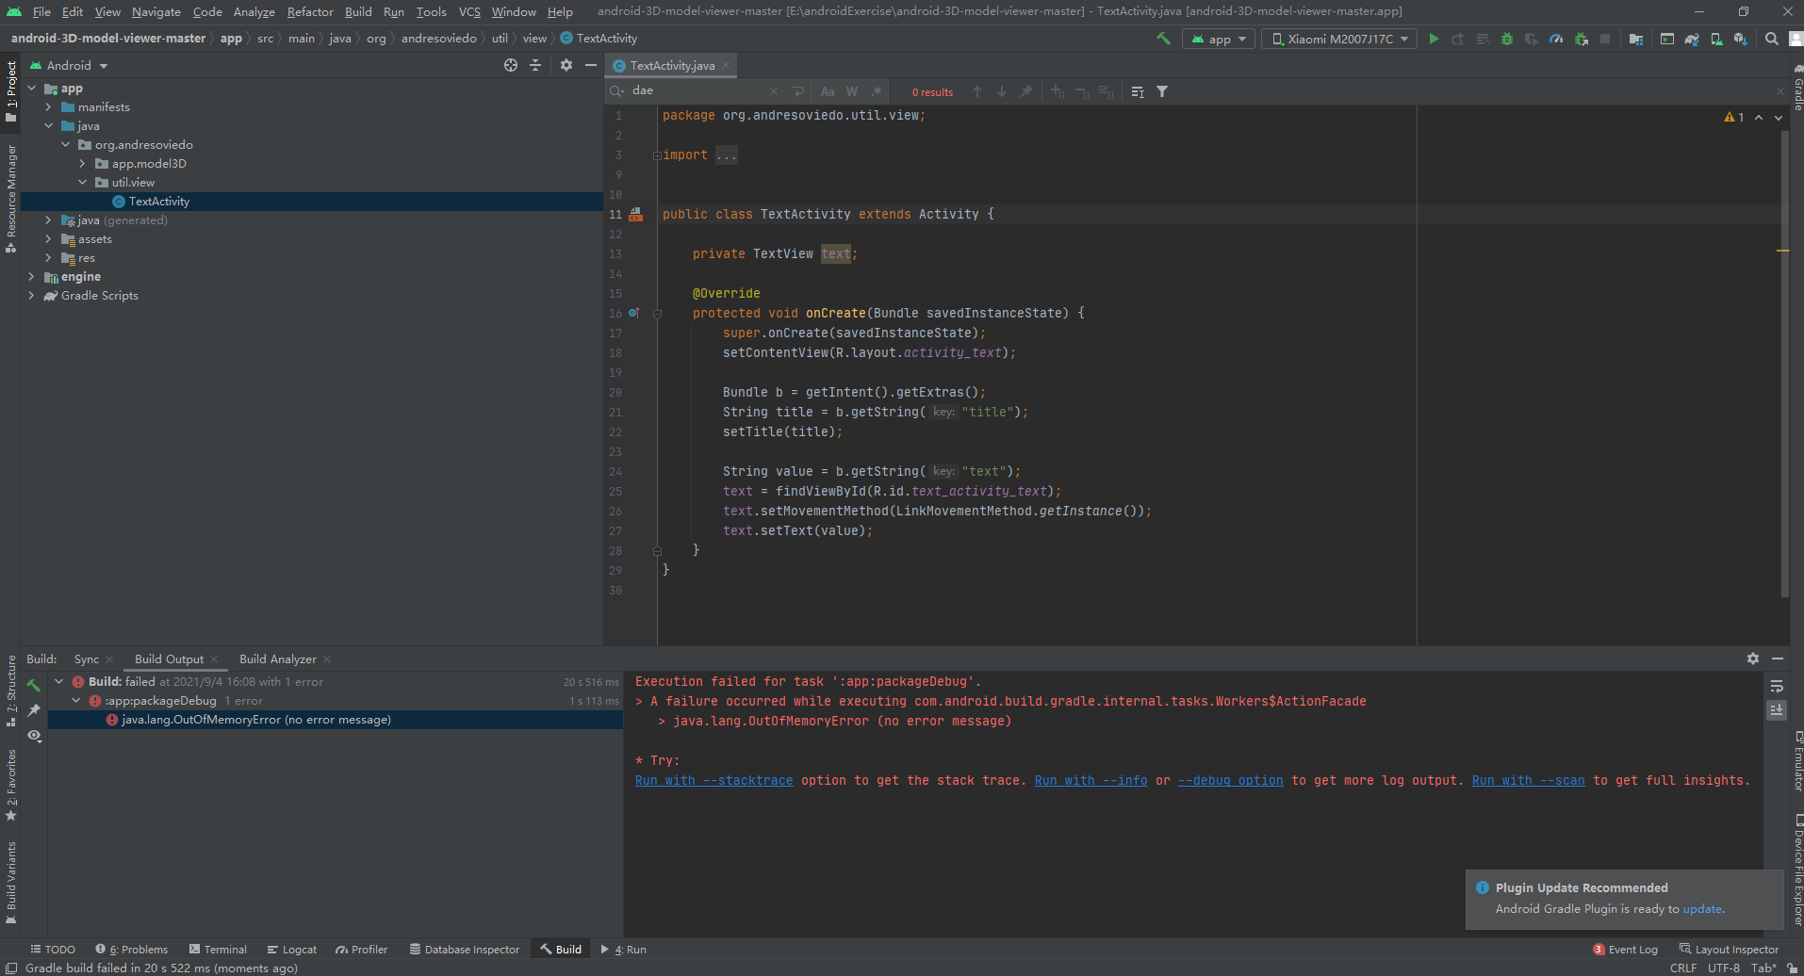Expand the app.model3D package
The height and width of the screenshot is (976, 1804).
pyautogui.click(x=82, y=163)
